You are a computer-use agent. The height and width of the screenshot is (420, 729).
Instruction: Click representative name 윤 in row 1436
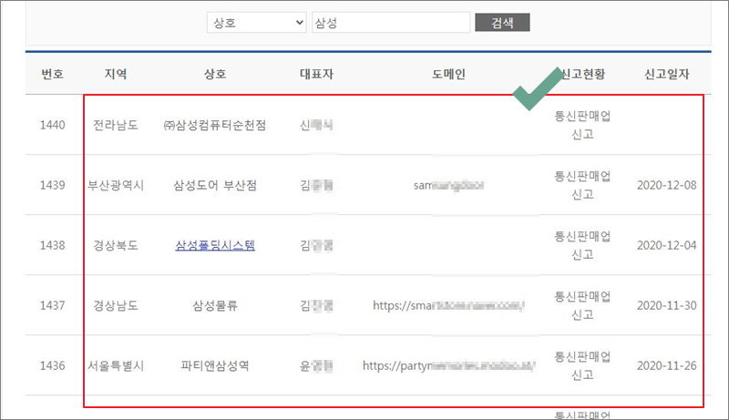click(x=316, y=365)
